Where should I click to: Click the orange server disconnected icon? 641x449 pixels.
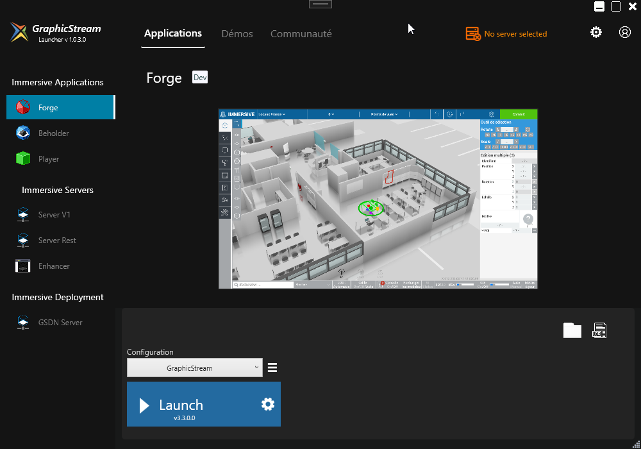[x=473, y=33]
